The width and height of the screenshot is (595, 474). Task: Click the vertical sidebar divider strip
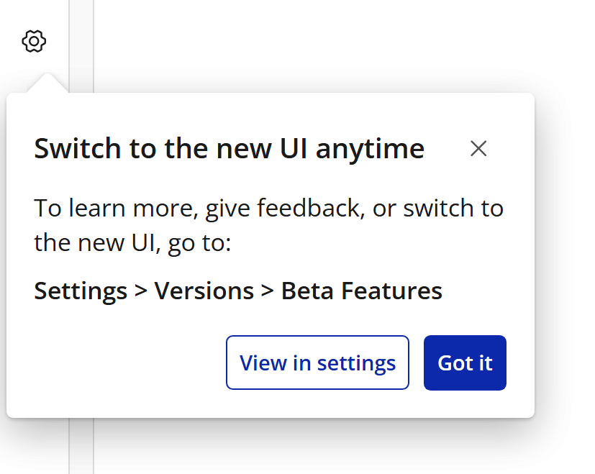[81, 446]
